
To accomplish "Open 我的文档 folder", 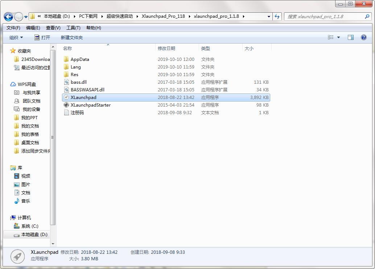I will point(26,126).
